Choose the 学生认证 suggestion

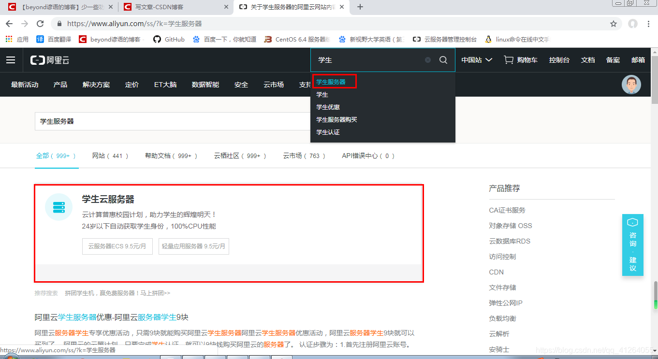(x=328, y=132)
